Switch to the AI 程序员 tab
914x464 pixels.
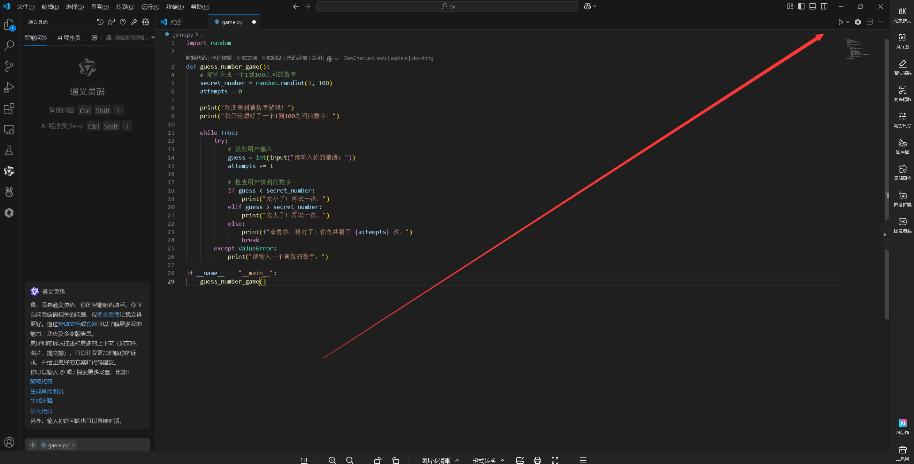69,38
